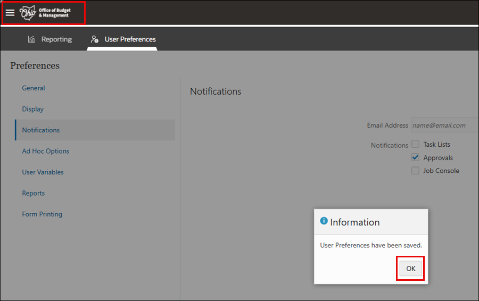
Task: Enable Job Console notifications checkbox
Action: [415, 170]
